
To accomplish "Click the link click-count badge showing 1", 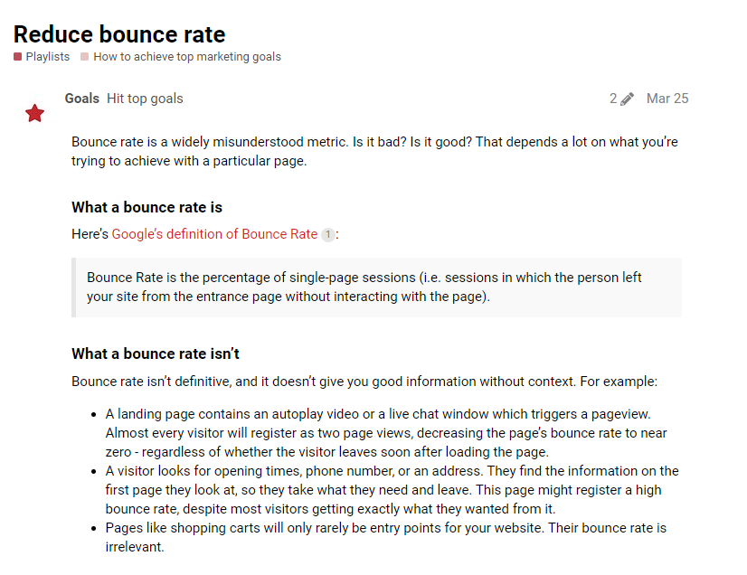I will tap(327, 235).
